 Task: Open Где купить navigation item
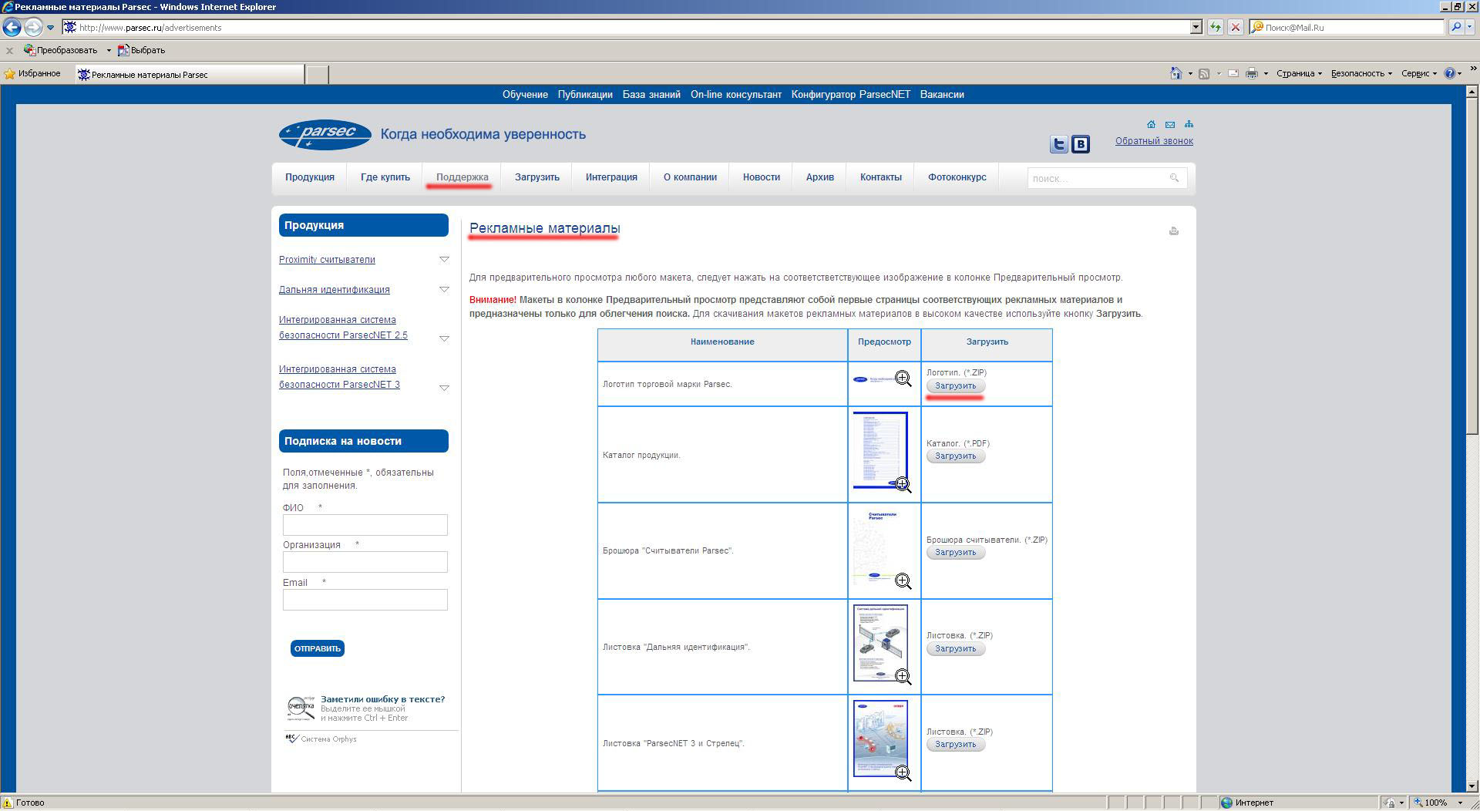tap(385, 177)
